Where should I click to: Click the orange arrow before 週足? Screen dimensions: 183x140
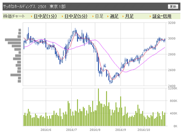click(108, 16)
